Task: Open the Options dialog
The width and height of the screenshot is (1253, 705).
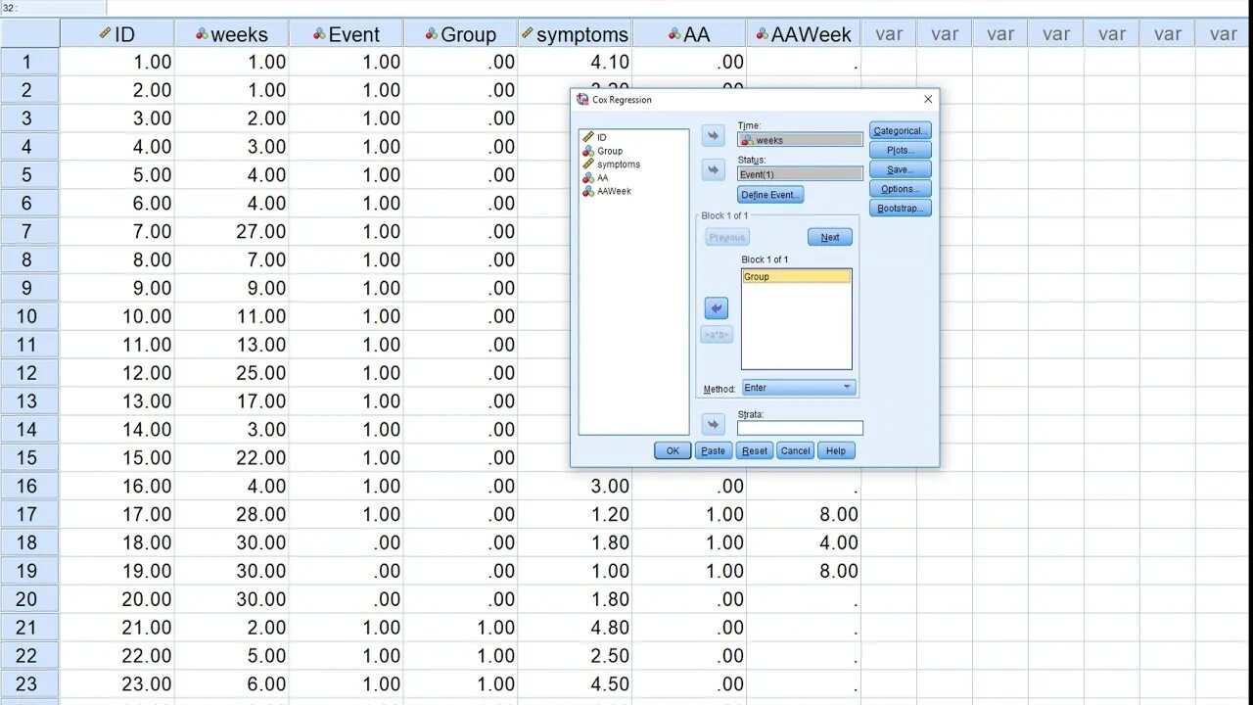Action: coord(900,189)
